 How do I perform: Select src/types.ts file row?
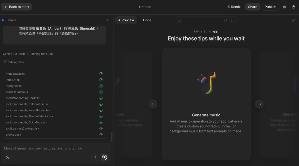(54, 86)
